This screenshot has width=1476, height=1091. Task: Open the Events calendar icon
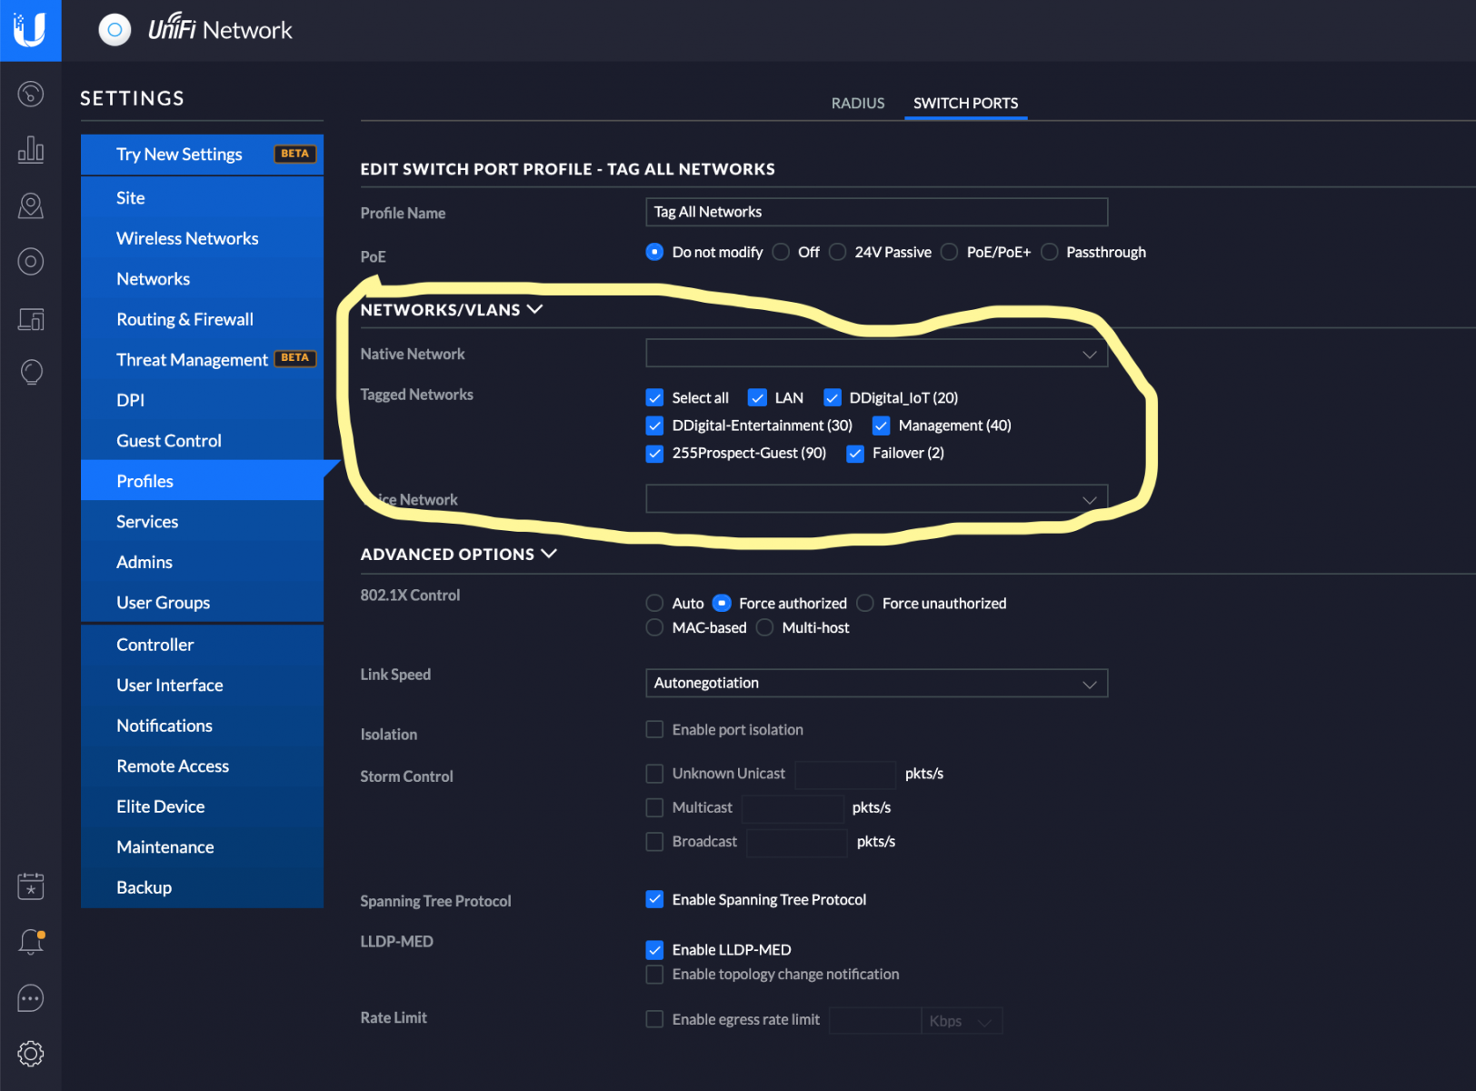tap(31, 886)
